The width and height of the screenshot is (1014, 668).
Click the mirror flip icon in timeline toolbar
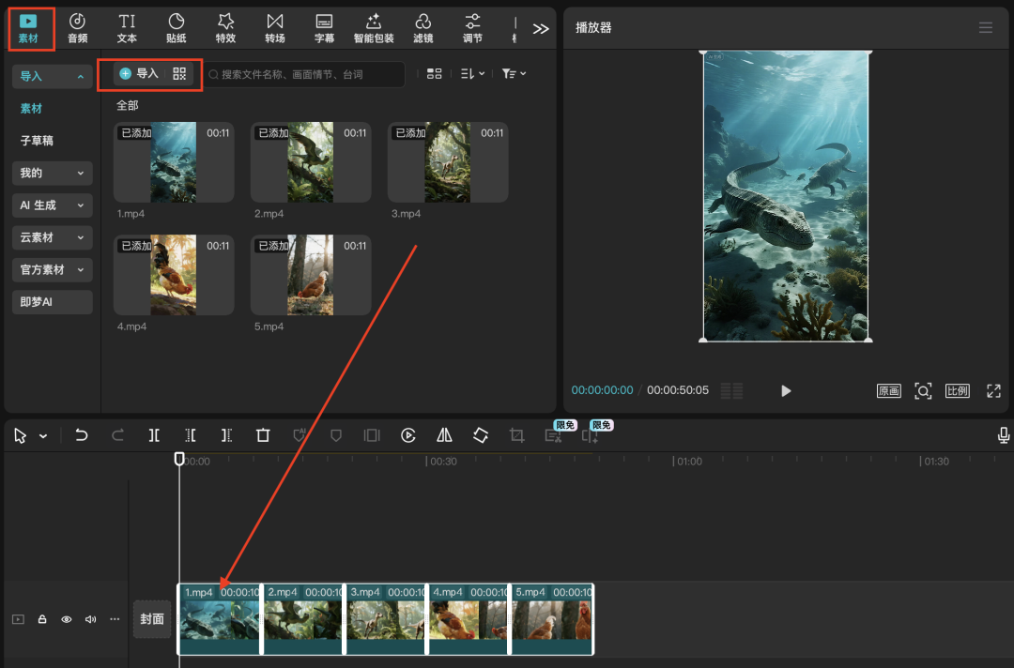(x=444, y=435)
